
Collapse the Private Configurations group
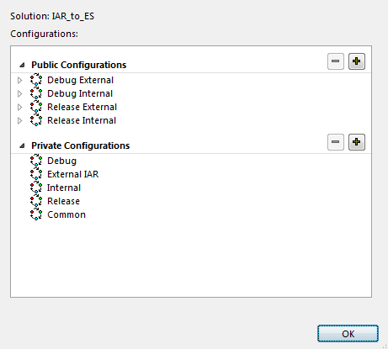(x=22, y=145)
